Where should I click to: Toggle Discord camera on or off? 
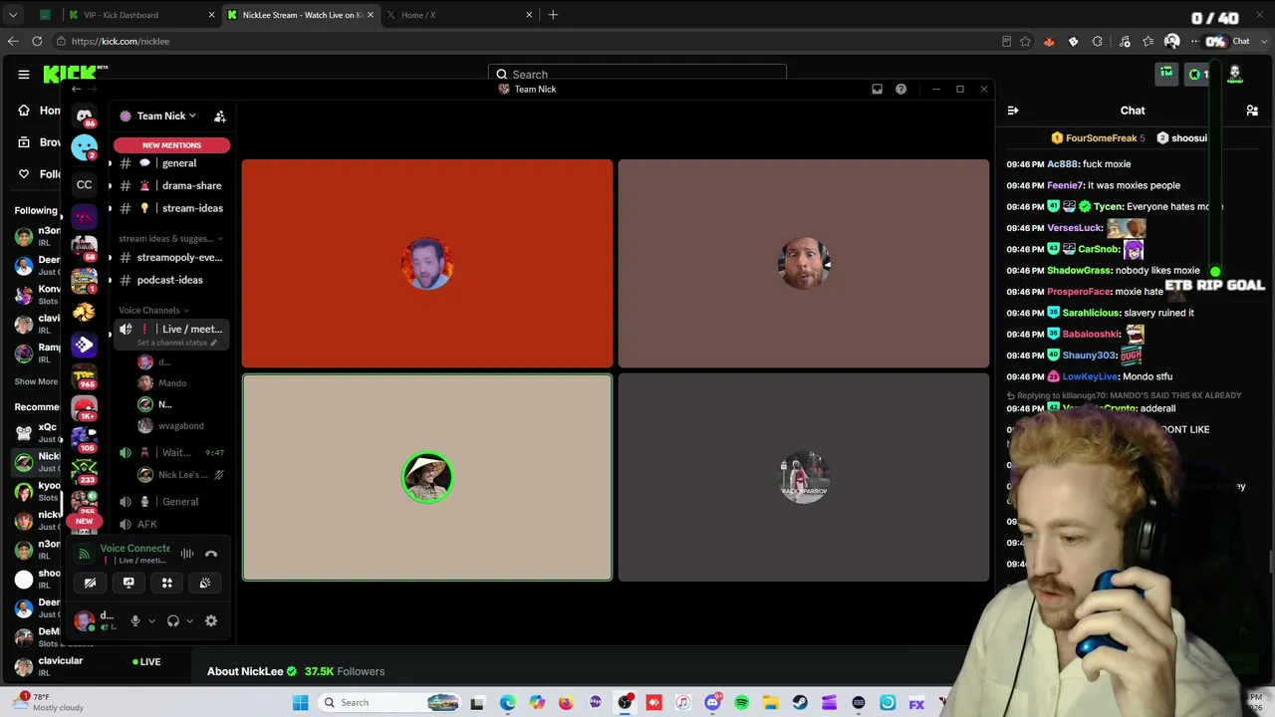click(x=90, y=583)
